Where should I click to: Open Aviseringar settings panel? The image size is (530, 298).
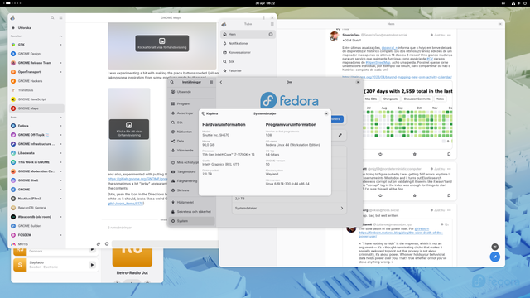coord(191,113)
